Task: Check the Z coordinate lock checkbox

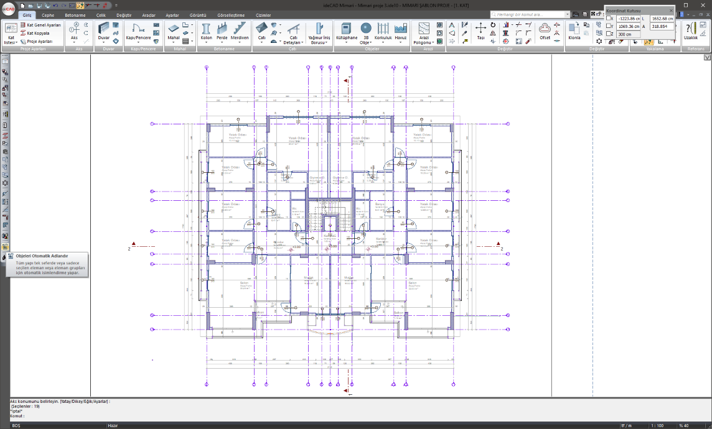Action: click(x=609, y=34)
